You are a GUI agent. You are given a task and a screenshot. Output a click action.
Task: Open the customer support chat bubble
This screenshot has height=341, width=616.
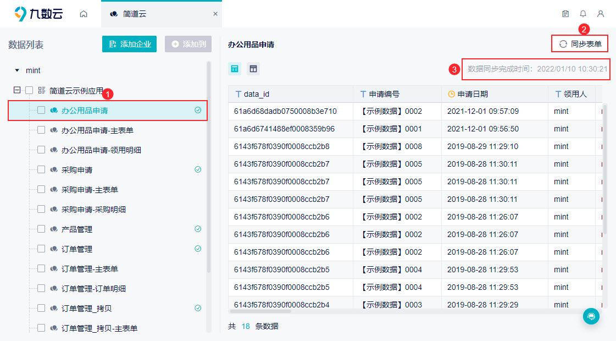tap(591, 316)
